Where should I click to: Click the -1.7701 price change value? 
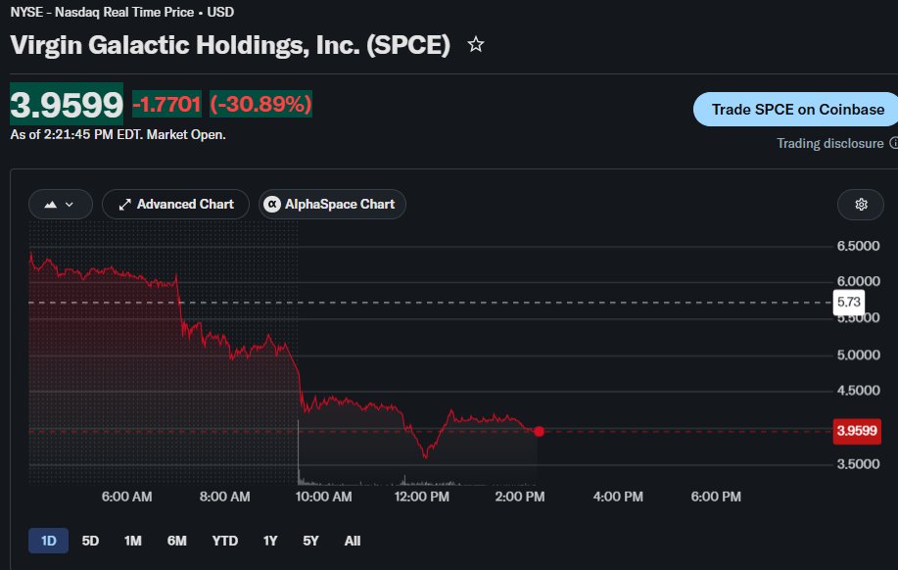click(166, 104)
